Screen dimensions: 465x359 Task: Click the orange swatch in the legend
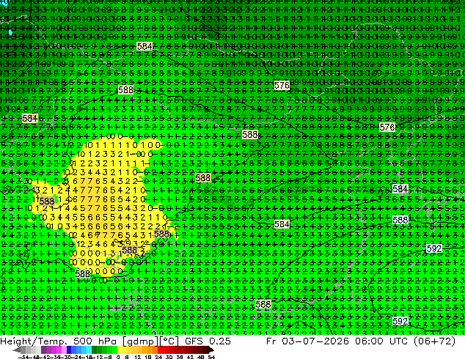[150, 349]
